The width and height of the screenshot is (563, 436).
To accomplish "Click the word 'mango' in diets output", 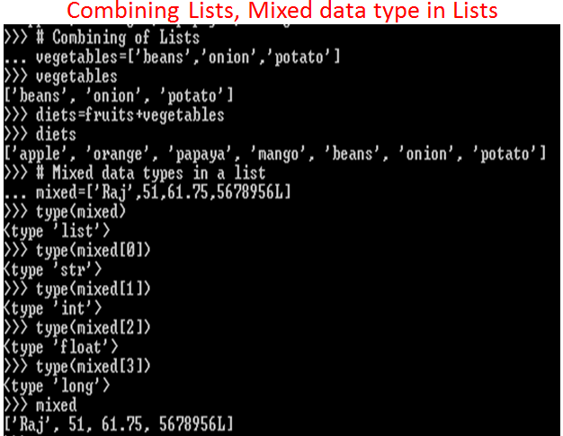I will coord(279,155).
